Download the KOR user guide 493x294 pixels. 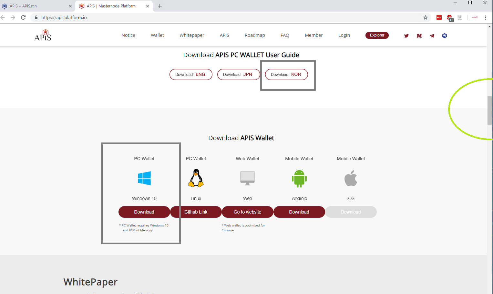(x=286, y=74)
